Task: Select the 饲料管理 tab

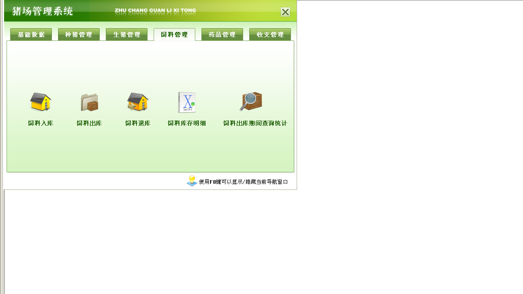Action: click(x=174, y=34)
